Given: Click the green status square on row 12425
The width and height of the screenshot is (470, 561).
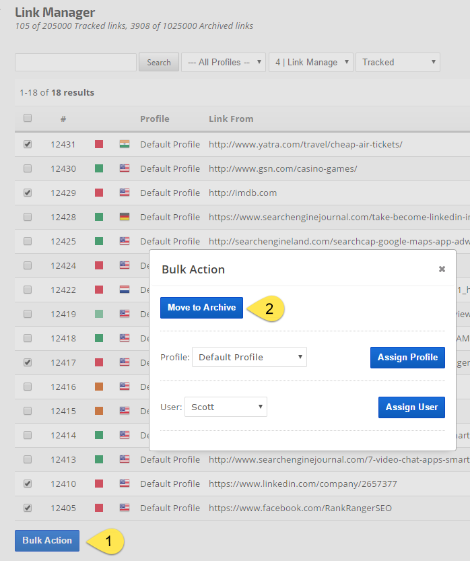Looking at the screenshot, I should (x=99, y=241).
